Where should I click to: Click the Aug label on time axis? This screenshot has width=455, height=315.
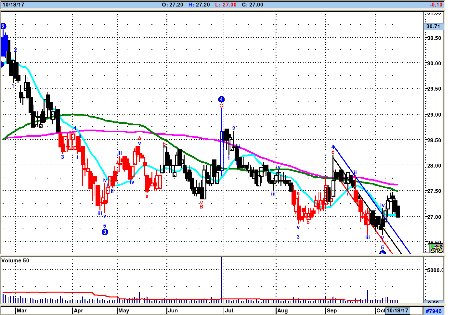[x=282, y=310]
